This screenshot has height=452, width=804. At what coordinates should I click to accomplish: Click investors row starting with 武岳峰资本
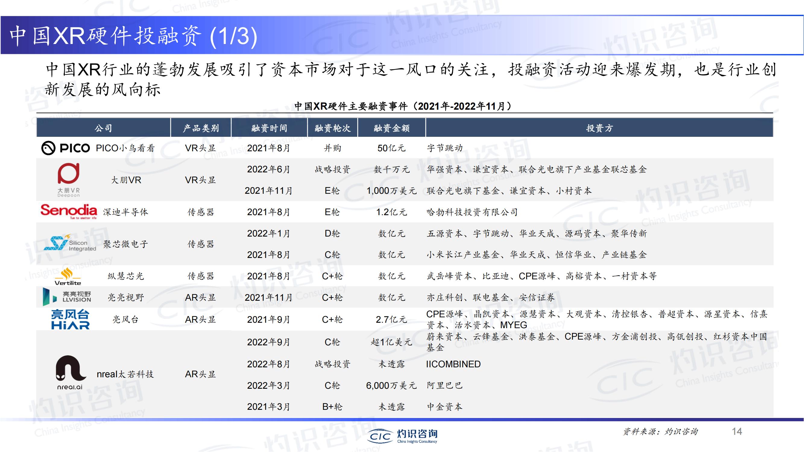[541, 276]
